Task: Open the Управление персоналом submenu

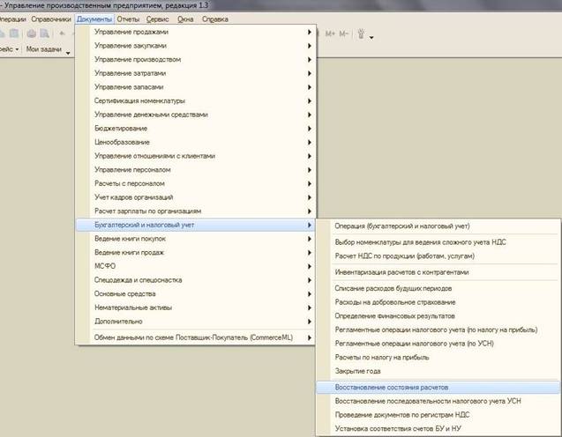Action: click(x=196, y=170)
